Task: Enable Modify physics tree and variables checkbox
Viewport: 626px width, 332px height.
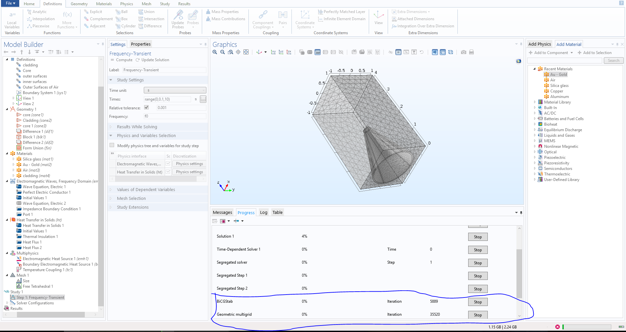Action: coord(112,145)
